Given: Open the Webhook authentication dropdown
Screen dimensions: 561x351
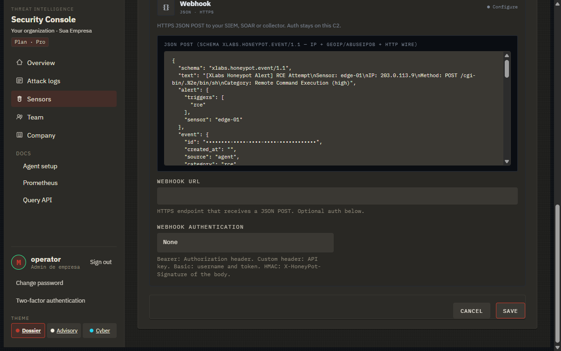Looking at the screenshot, I should coord(245,242).
